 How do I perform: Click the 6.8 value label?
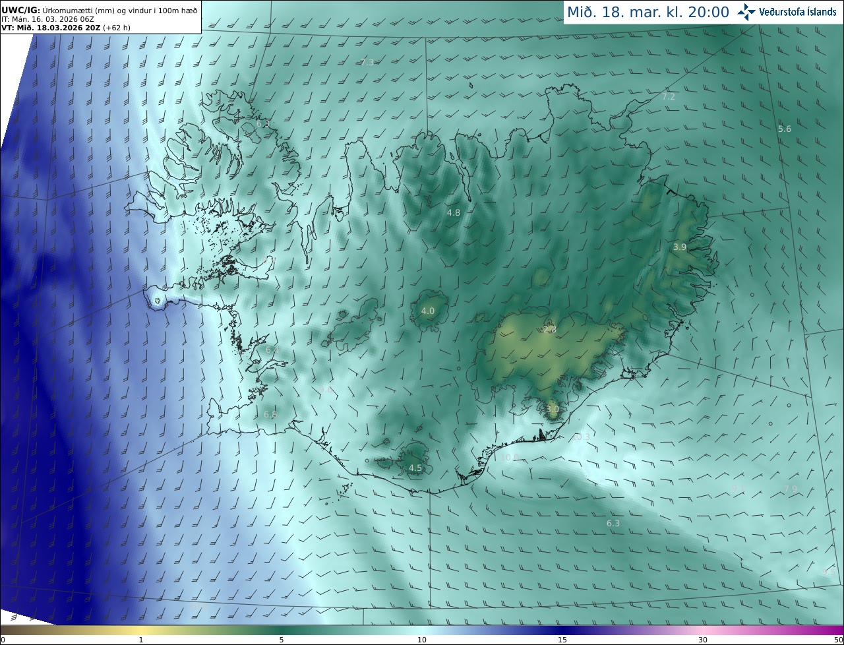coord(270,414)
